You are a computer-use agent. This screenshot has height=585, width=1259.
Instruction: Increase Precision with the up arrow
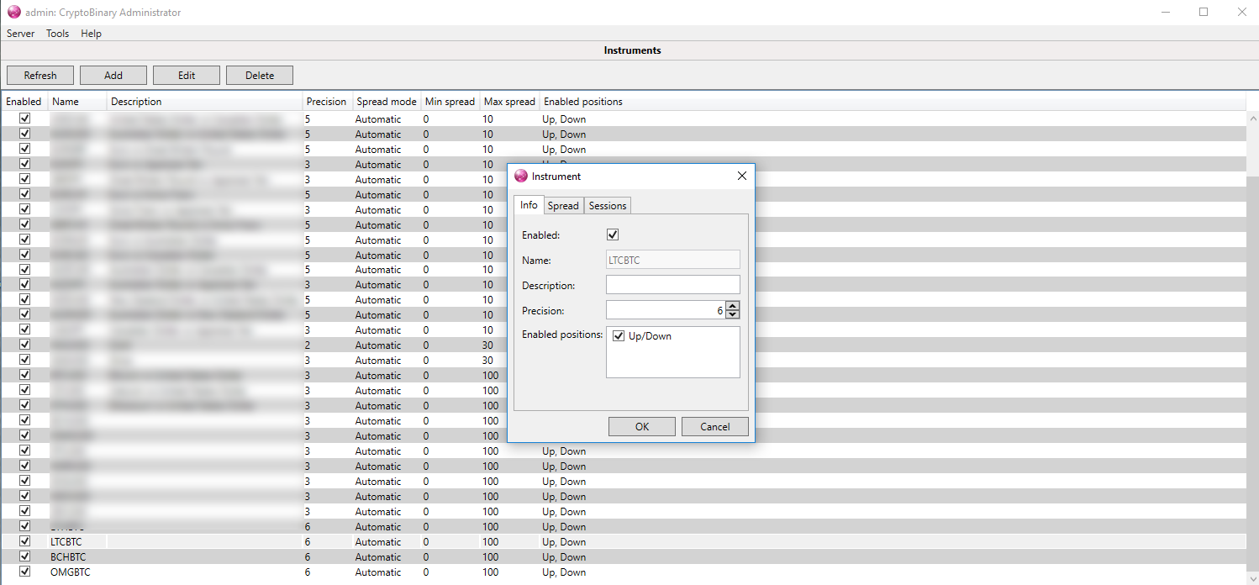coord(733,306)
